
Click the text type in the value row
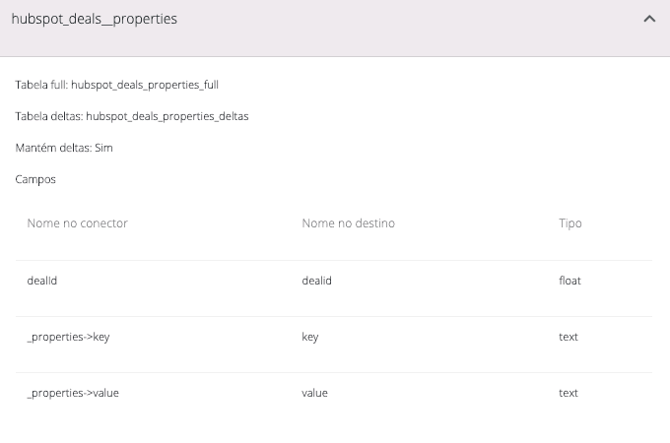(x=569, y=393)
